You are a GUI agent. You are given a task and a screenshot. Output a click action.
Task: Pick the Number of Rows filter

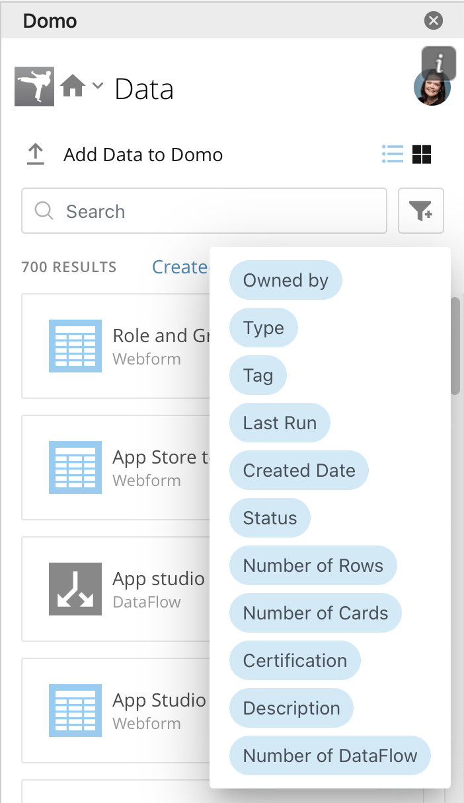coord(313,566)
